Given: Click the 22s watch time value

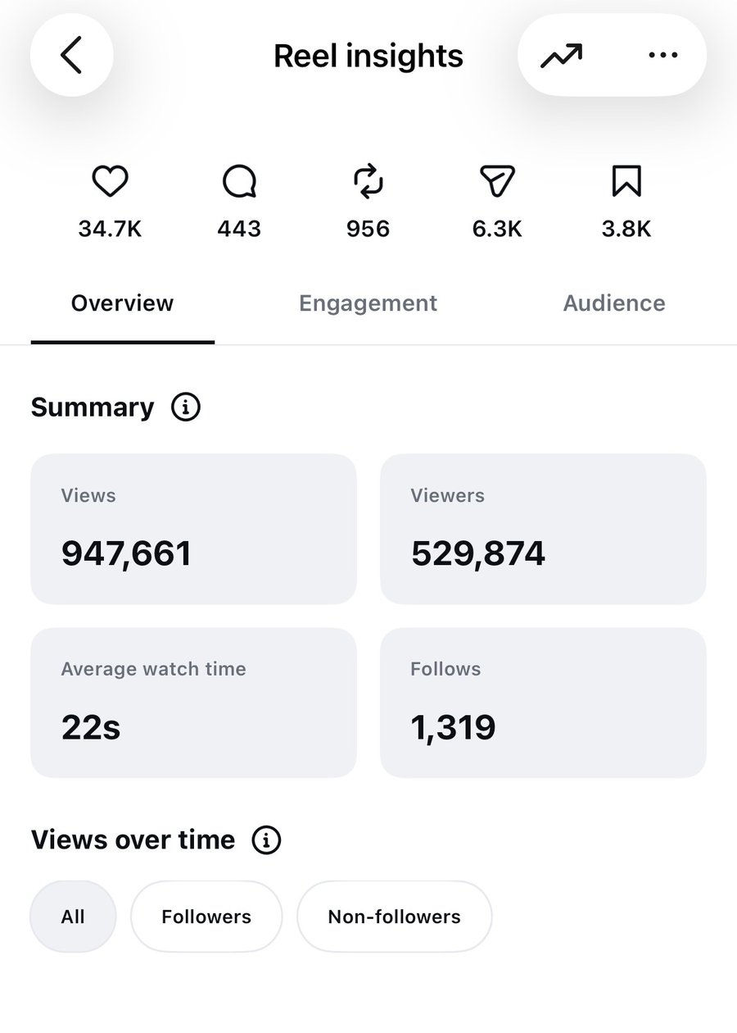Looking at the screenshot, I should click(x=91, y=727).
